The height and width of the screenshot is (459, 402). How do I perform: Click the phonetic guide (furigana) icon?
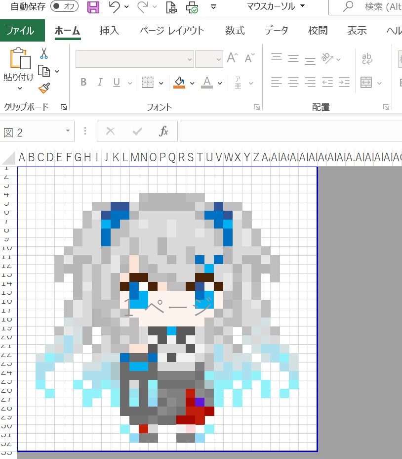coord(238,83)
